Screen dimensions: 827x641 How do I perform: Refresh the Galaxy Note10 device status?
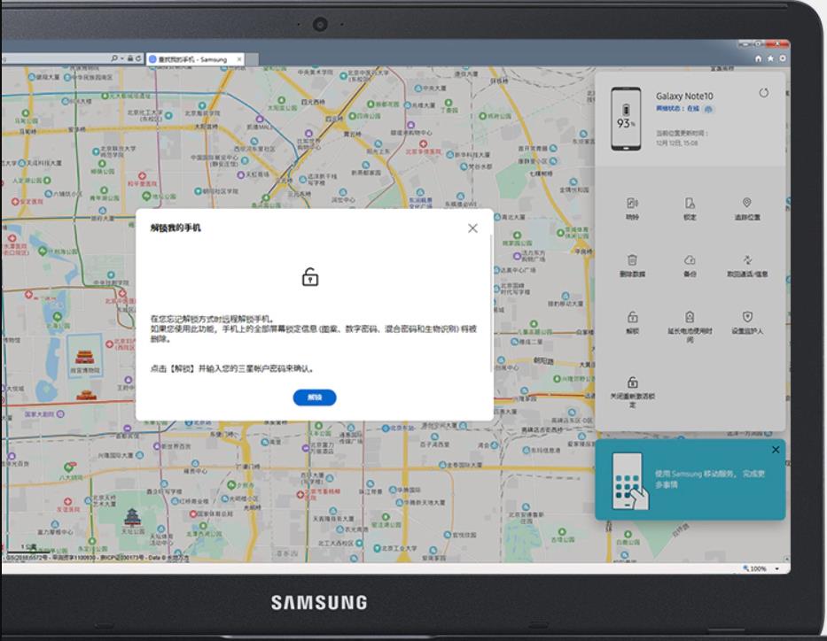pyautogui.click(x=763, y=93)
